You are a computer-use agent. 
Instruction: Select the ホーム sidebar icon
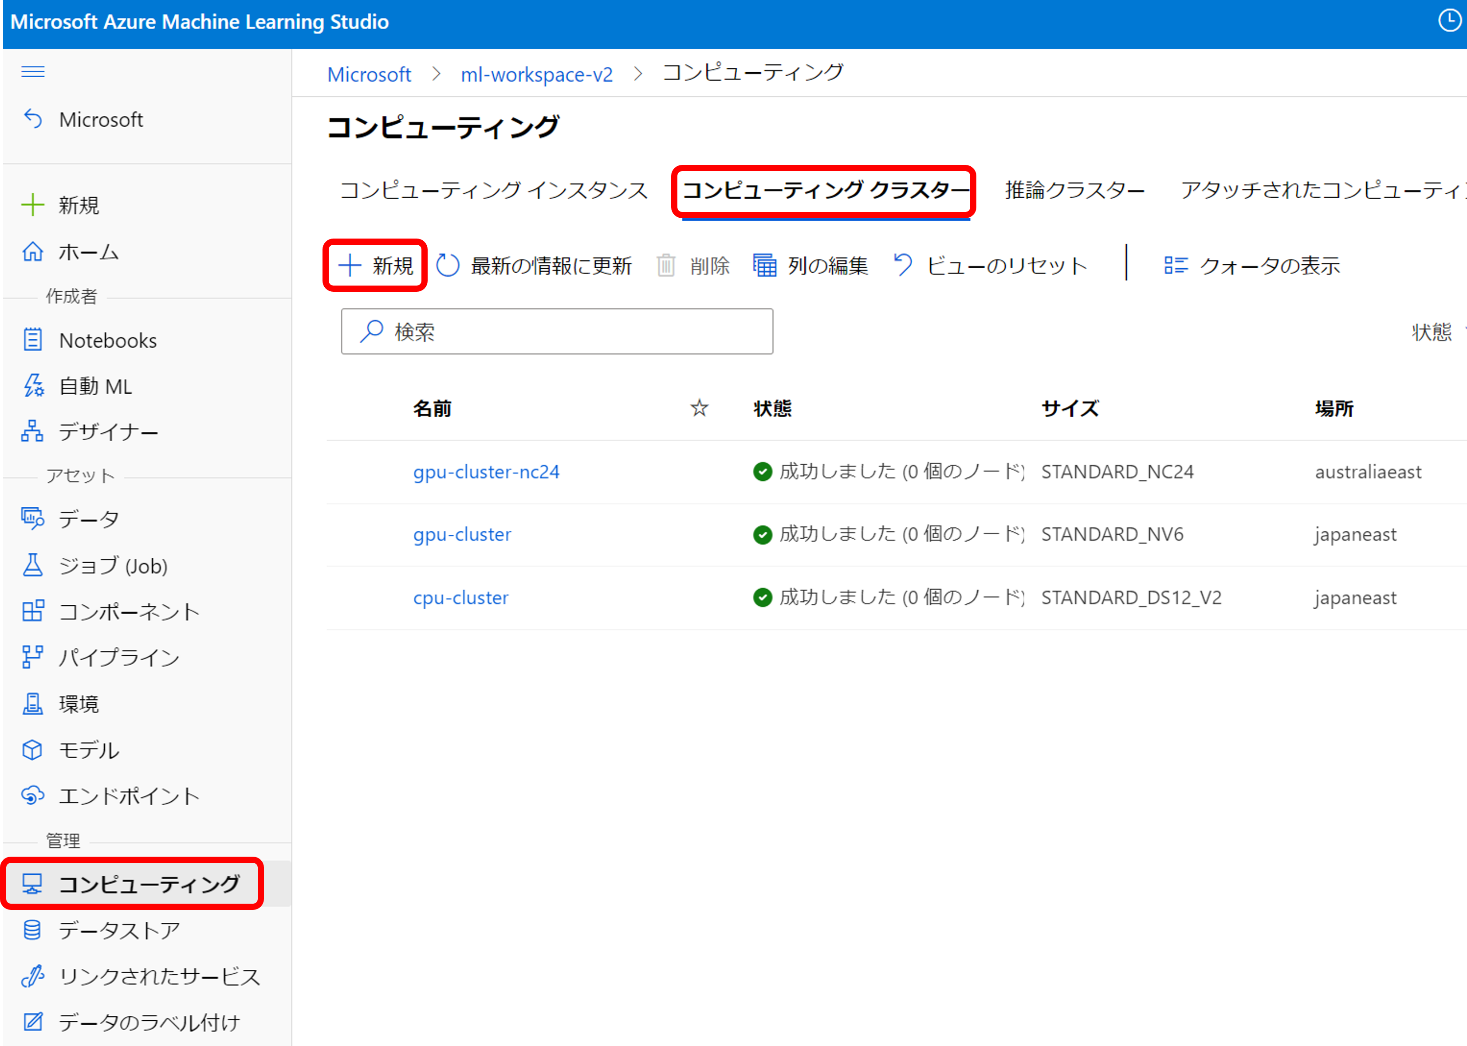[32, 252]
